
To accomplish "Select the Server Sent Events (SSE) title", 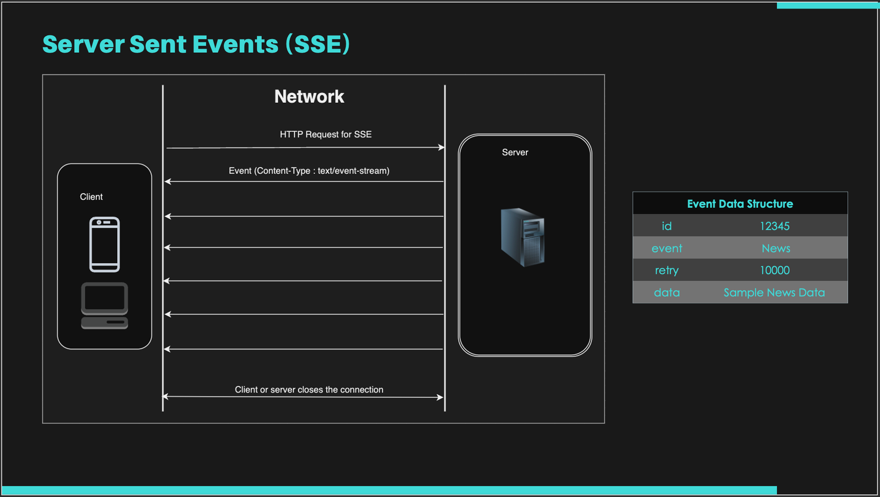I will click(x=196, y=45).
